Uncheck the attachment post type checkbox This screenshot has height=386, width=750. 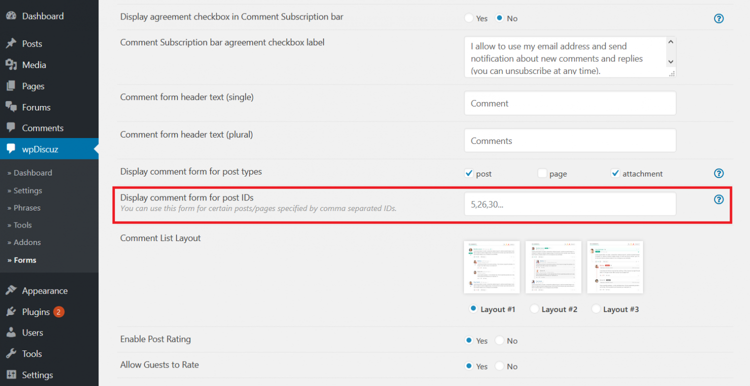tap(615, 173)
